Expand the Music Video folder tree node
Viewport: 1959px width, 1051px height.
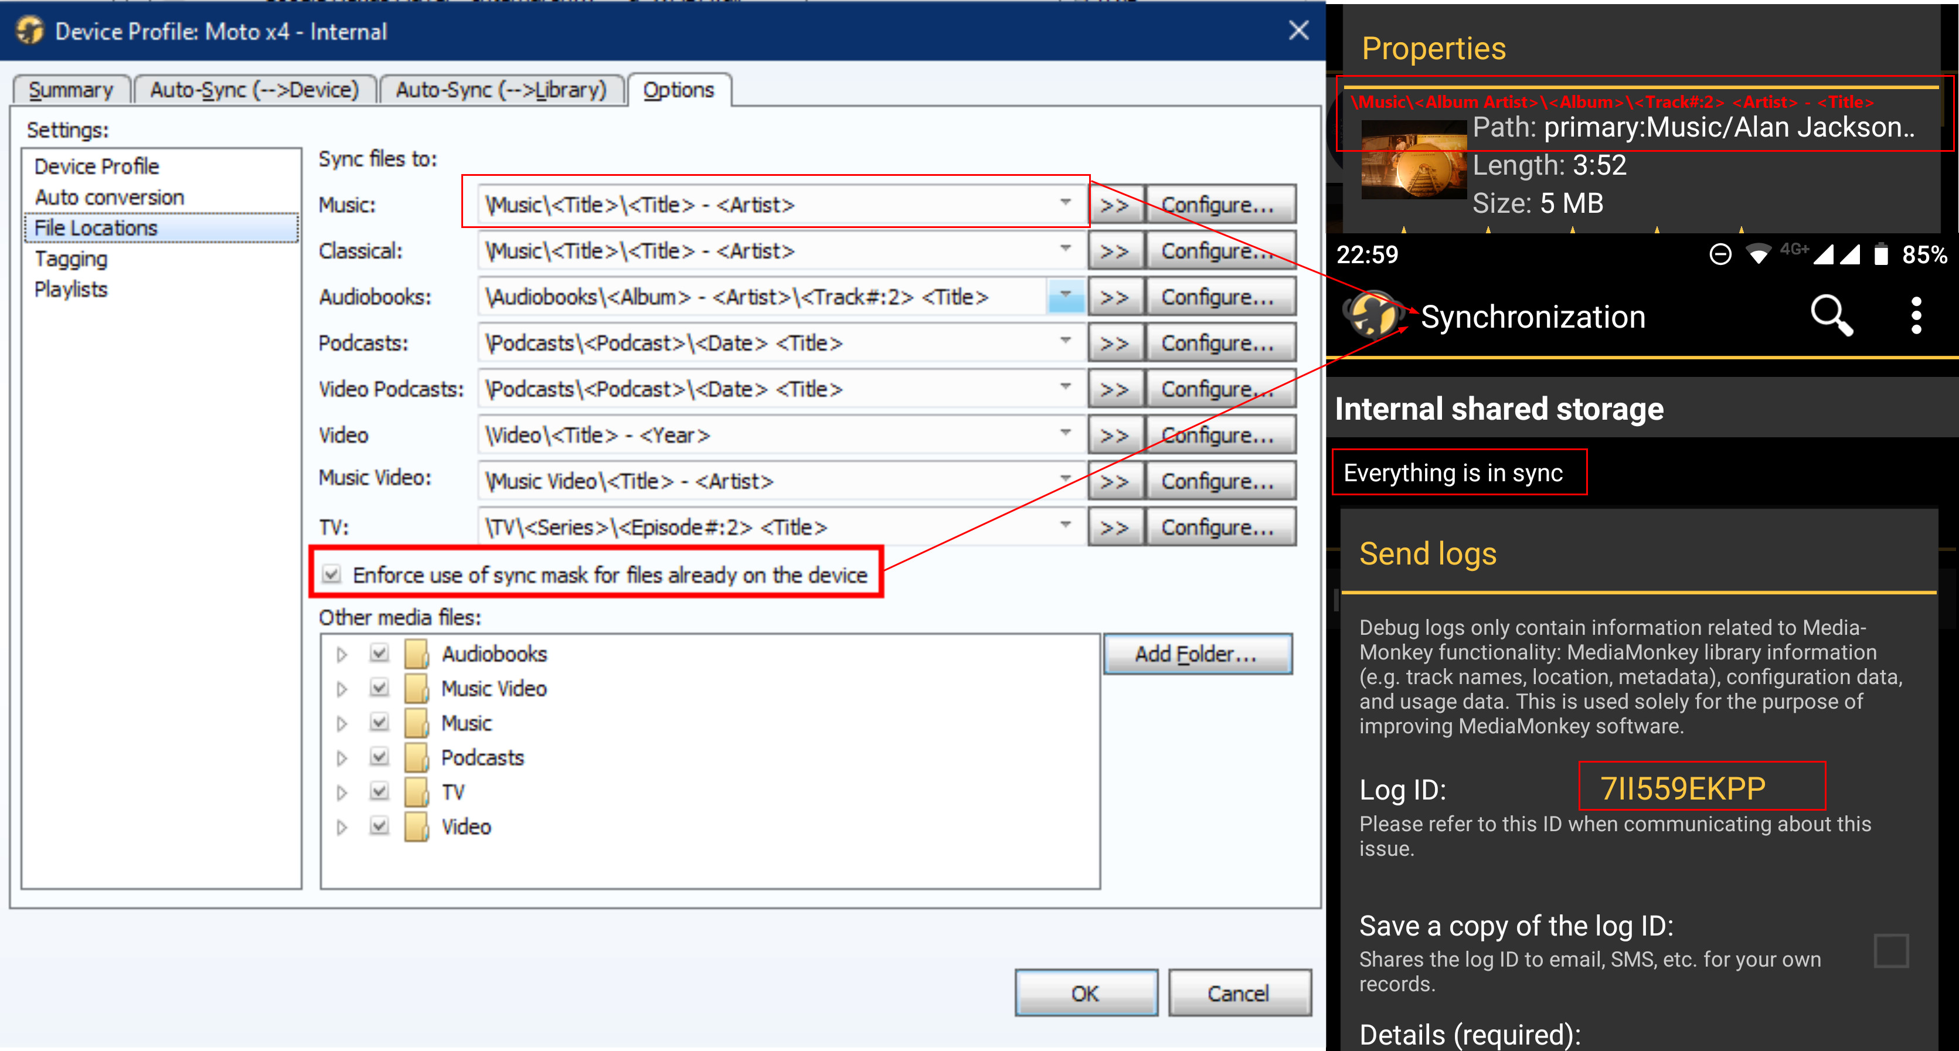point(342,689)
